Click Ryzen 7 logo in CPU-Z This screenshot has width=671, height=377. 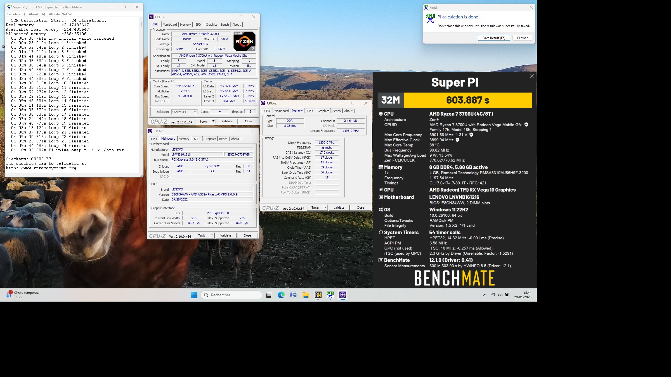pyautogui.click(x=244, y=41)
